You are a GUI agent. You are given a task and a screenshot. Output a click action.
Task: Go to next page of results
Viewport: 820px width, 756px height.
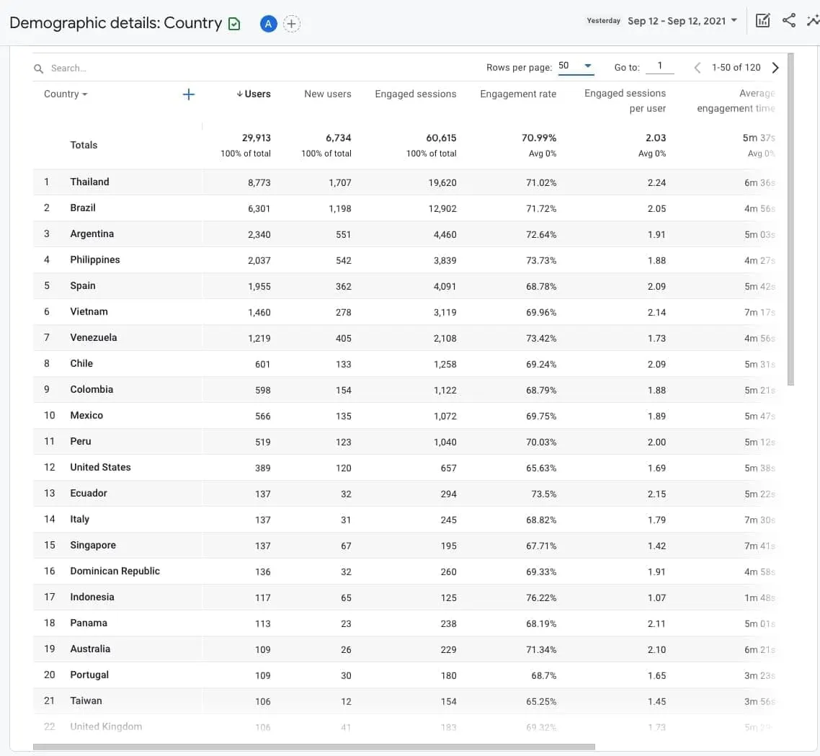pyautogui.click(x=775, y=68)
